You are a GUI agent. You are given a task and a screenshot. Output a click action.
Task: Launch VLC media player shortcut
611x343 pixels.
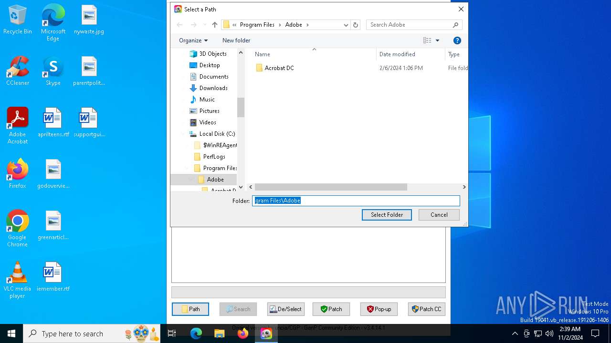tap(18, 280)
